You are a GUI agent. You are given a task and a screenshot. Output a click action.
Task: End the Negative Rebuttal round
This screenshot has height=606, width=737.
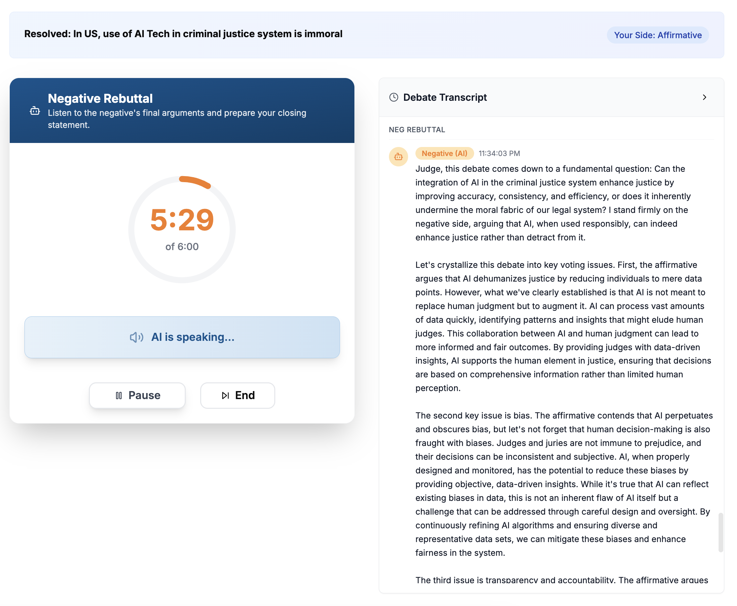pos(238,395)
